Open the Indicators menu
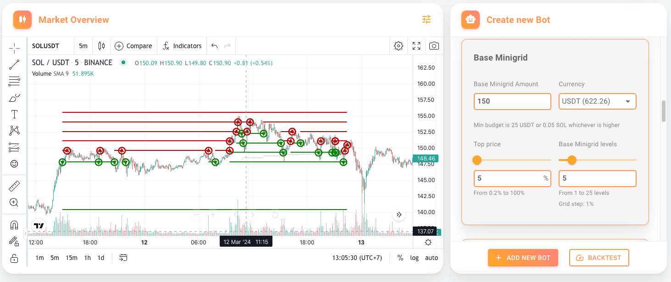Viewport: 671px width, 282px height. 182,46
